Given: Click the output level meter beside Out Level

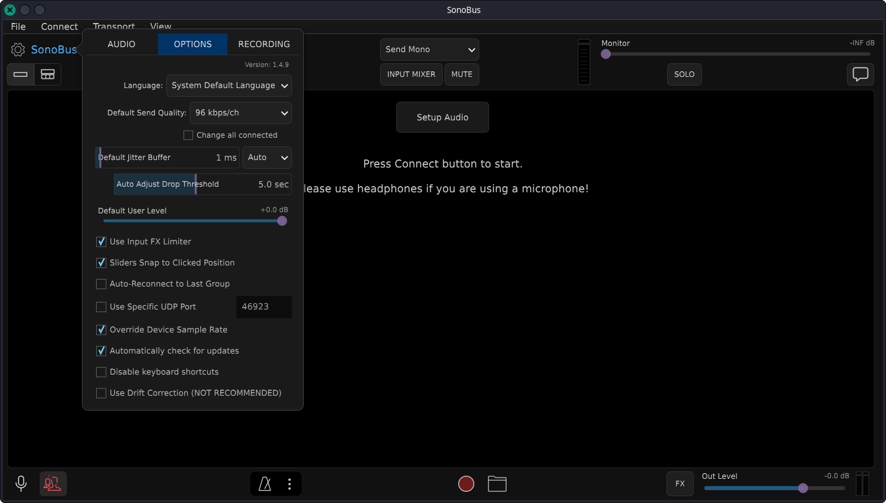Looking at the screenshot, I should [862, 484].
